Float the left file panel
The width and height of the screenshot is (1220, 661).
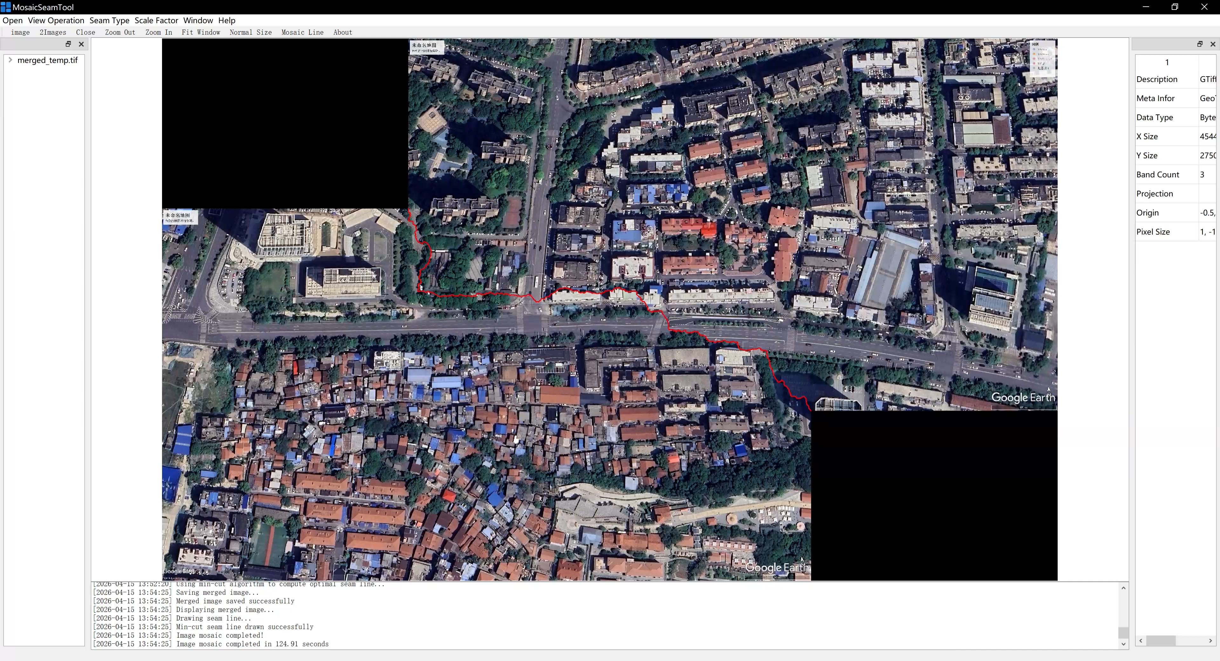point(68,44)
